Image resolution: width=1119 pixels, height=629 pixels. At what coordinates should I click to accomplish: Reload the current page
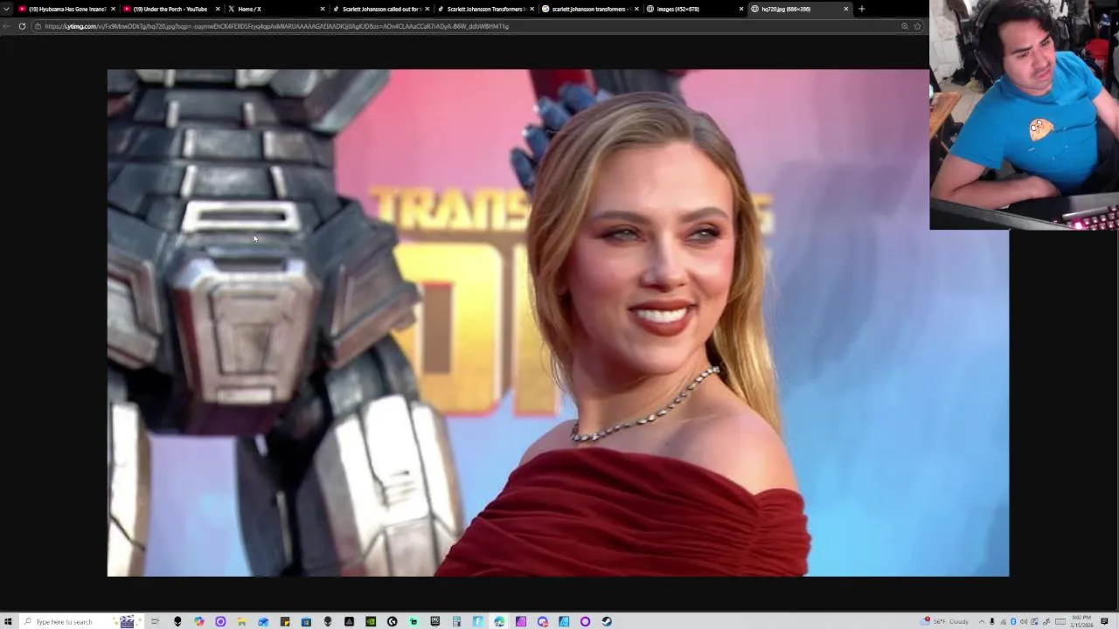click(x=22, y=26)
